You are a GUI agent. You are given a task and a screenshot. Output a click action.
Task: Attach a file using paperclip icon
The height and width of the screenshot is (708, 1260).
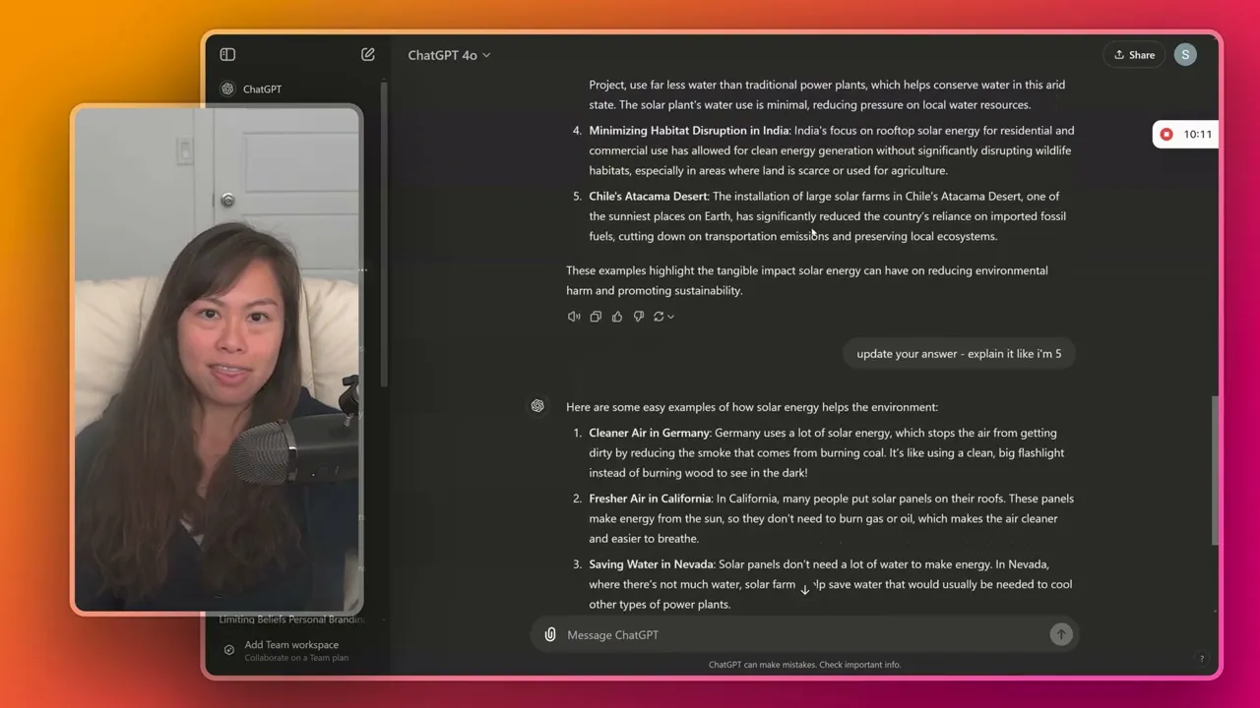(550, 635)
